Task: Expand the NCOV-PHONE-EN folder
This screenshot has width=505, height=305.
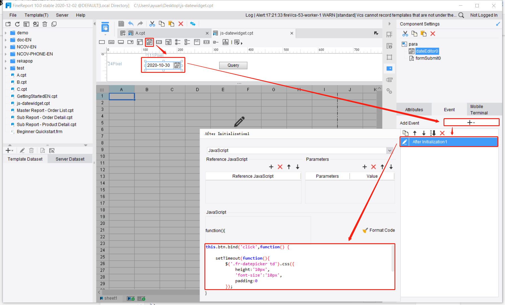Action: click(x=6, y=54)
